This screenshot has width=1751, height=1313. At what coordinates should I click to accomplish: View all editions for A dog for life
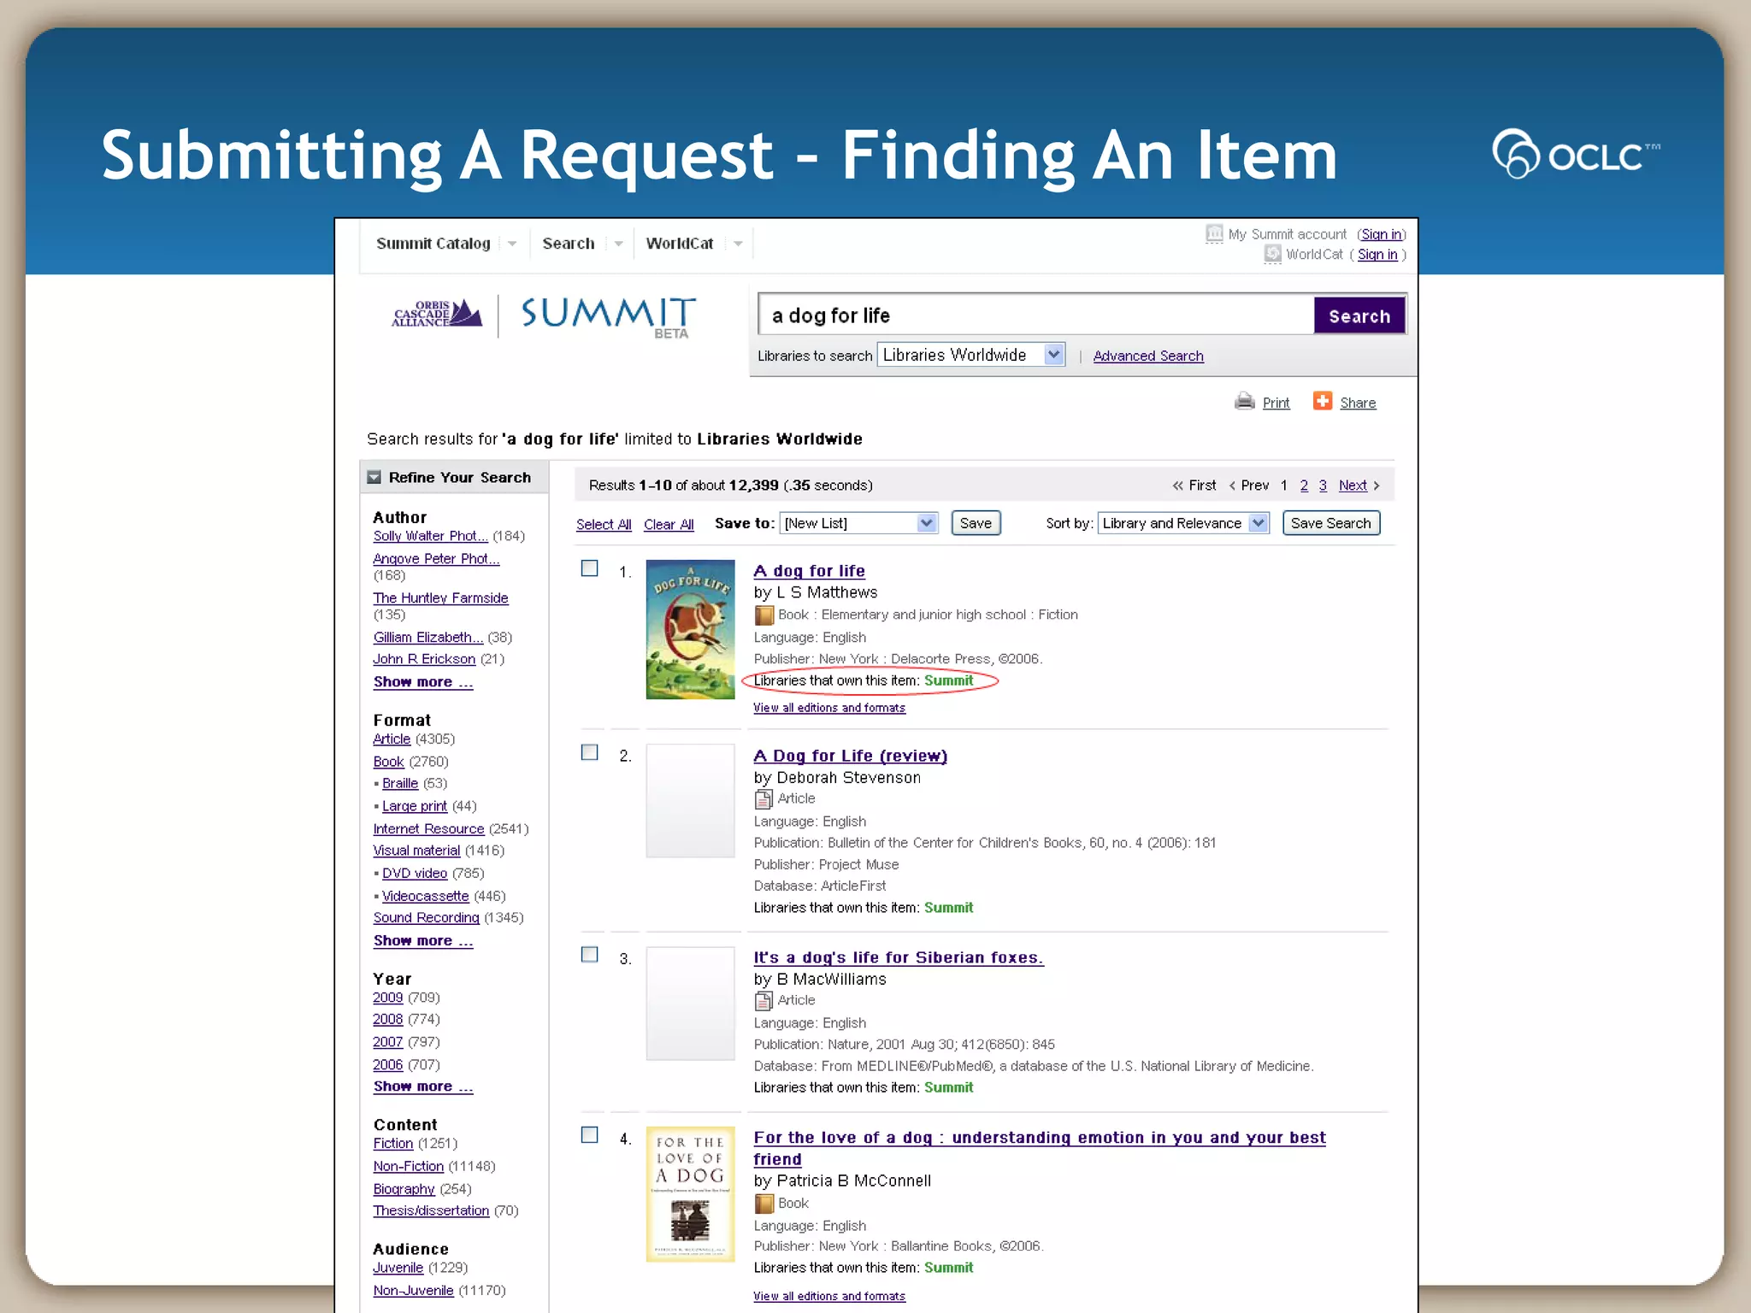828,708
